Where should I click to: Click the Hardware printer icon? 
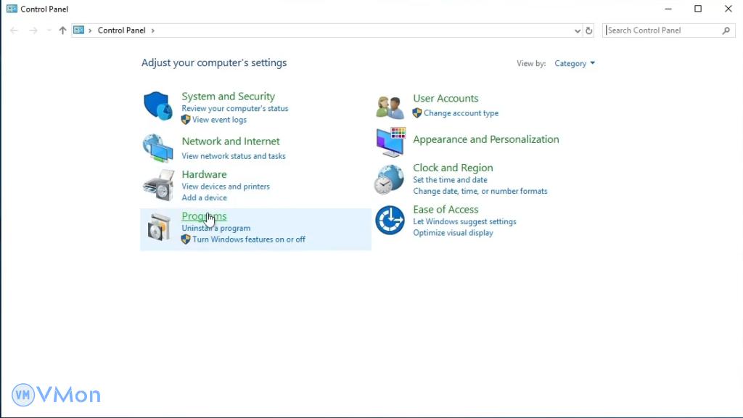pyautogui.click(x=157, y=186)
